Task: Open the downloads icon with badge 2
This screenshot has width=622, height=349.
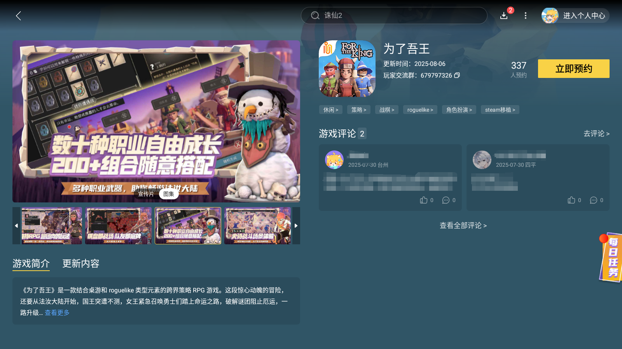Action: pos(504,16)
